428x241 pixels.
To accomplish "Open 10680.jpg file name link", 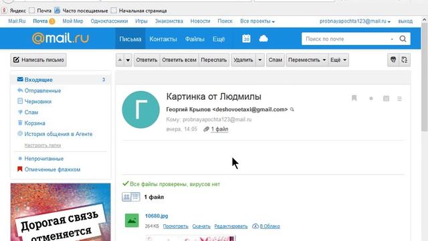I will click(x=156, y=216).
